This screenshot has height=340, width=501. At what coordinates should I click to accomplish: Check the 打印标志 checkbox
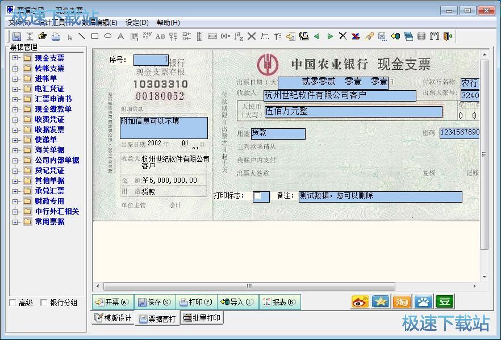(x=258, y=196)
